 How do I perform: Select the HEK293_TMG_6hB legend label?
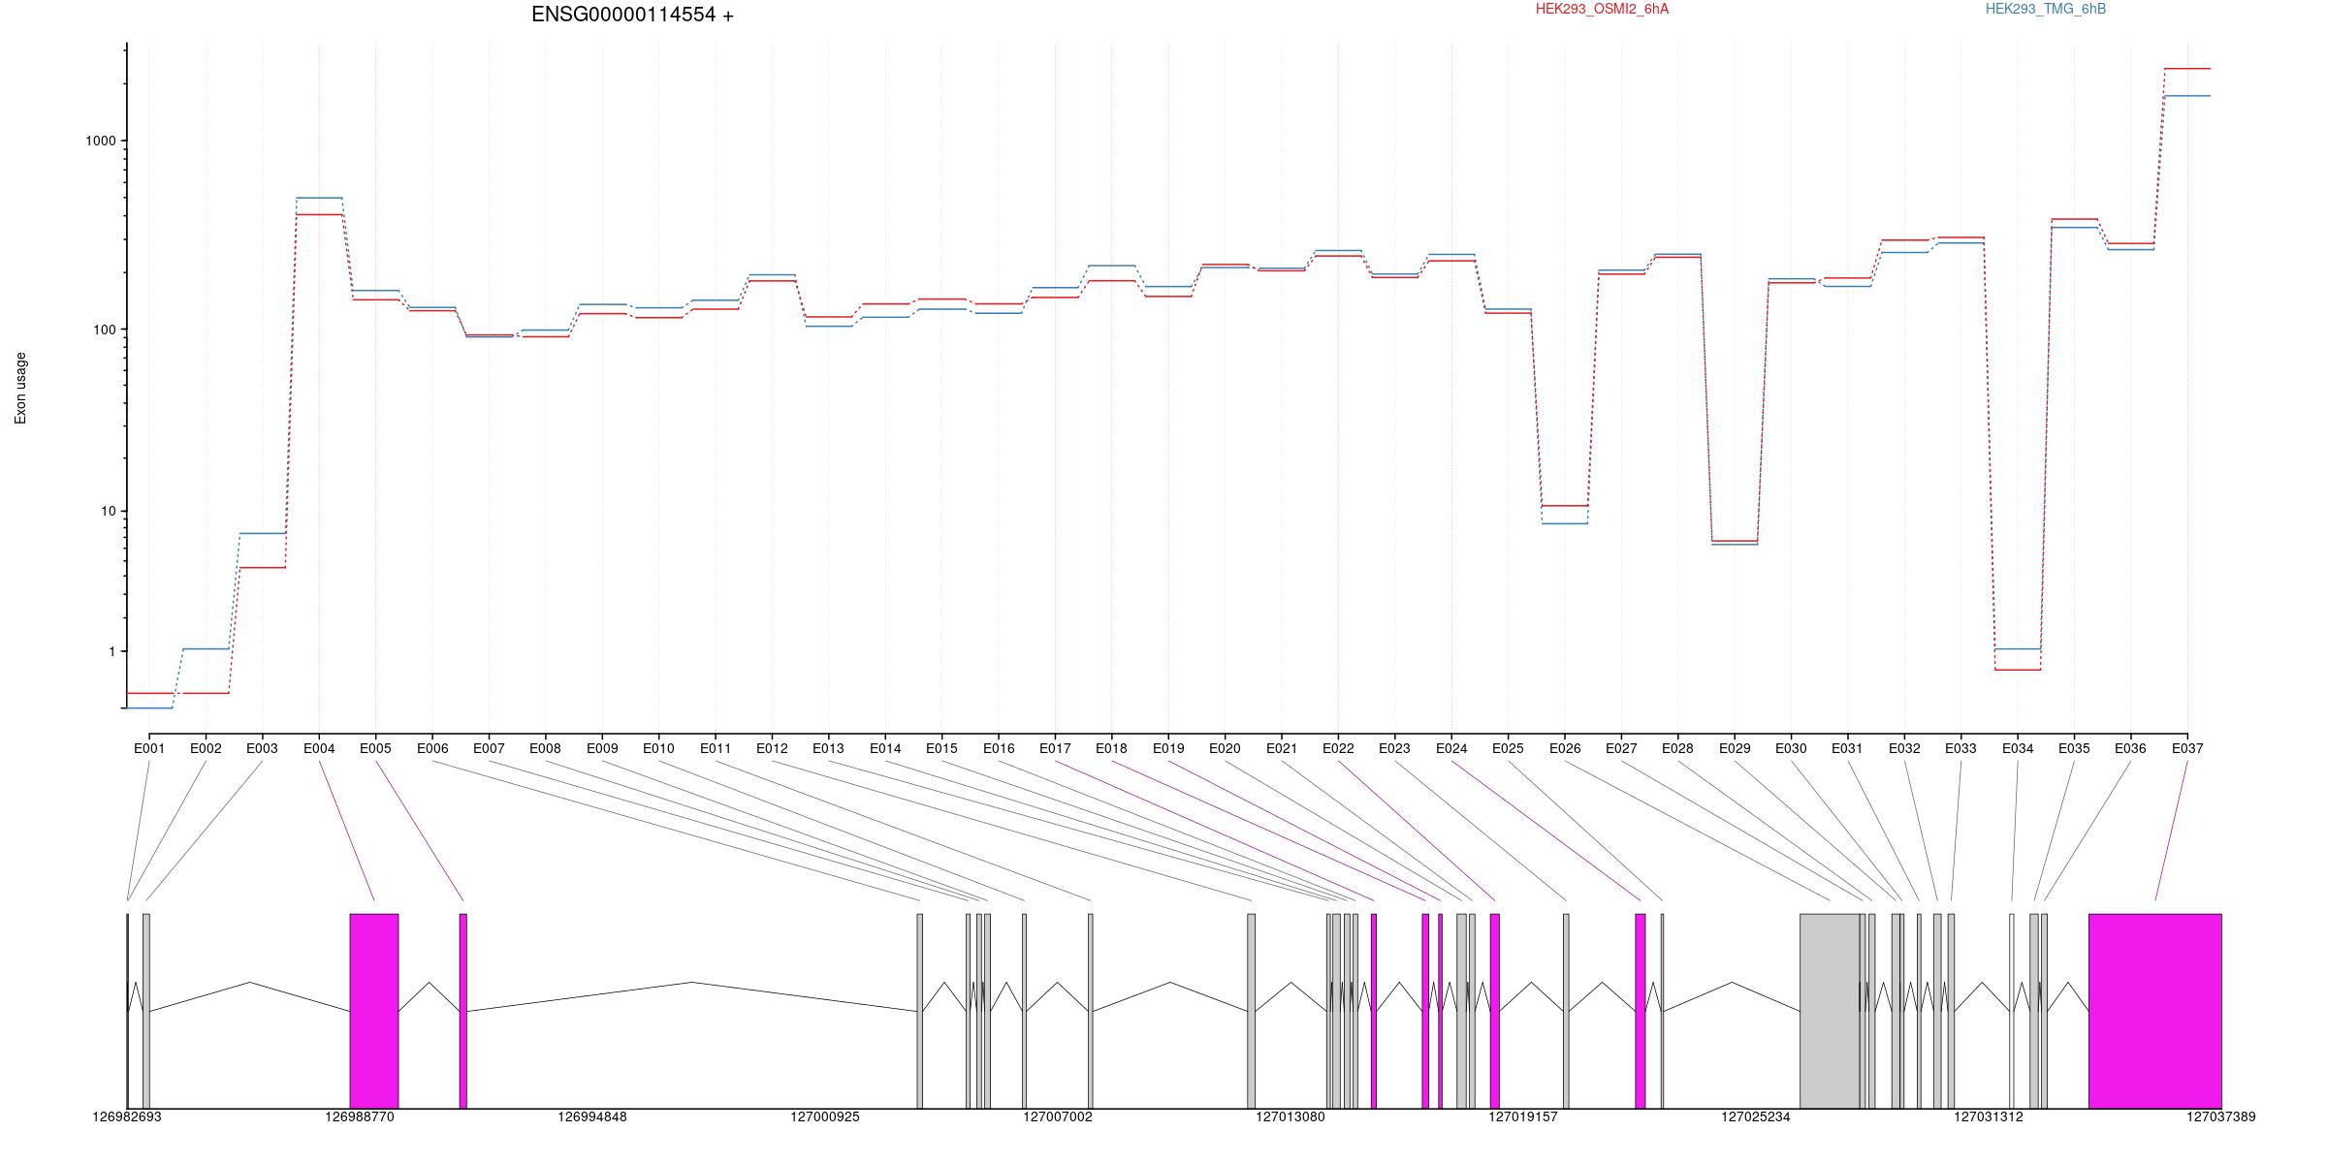[2046, 9]
